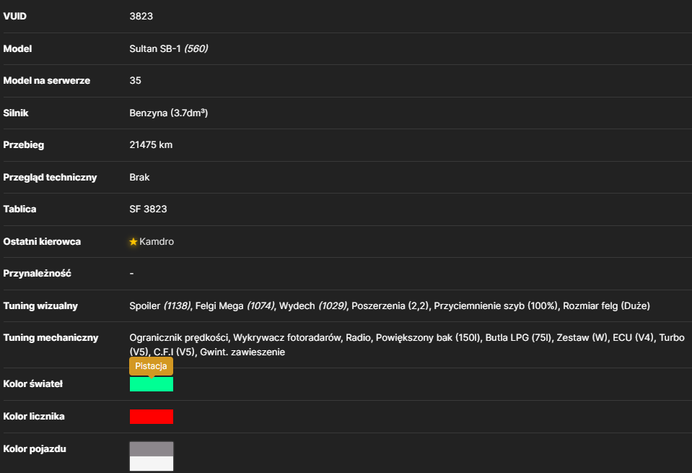This screenshot has height=473, width=692.
Task: Select the server model value 35
Action: (x=136, y=80)
